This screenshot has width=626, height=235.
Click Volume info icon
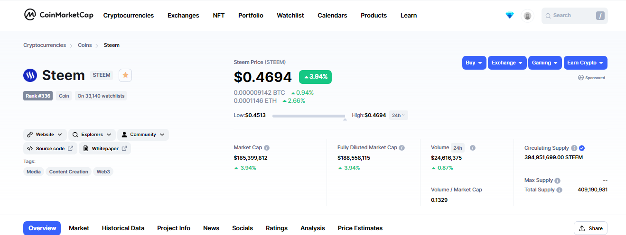(473, 148)
